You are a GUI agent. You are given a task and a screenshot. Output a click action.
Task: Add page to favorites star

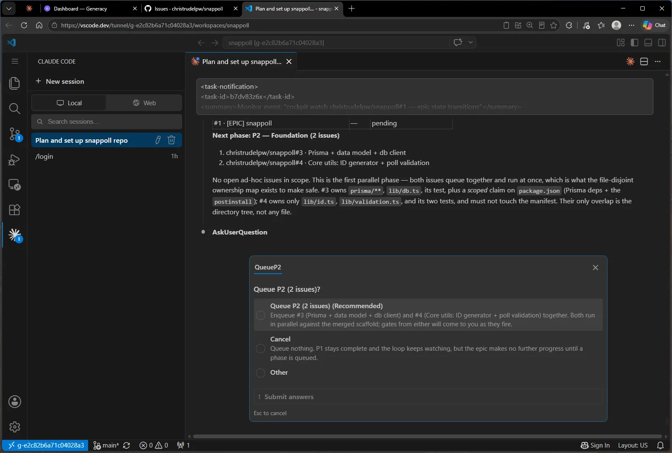[x=554, y=25]
